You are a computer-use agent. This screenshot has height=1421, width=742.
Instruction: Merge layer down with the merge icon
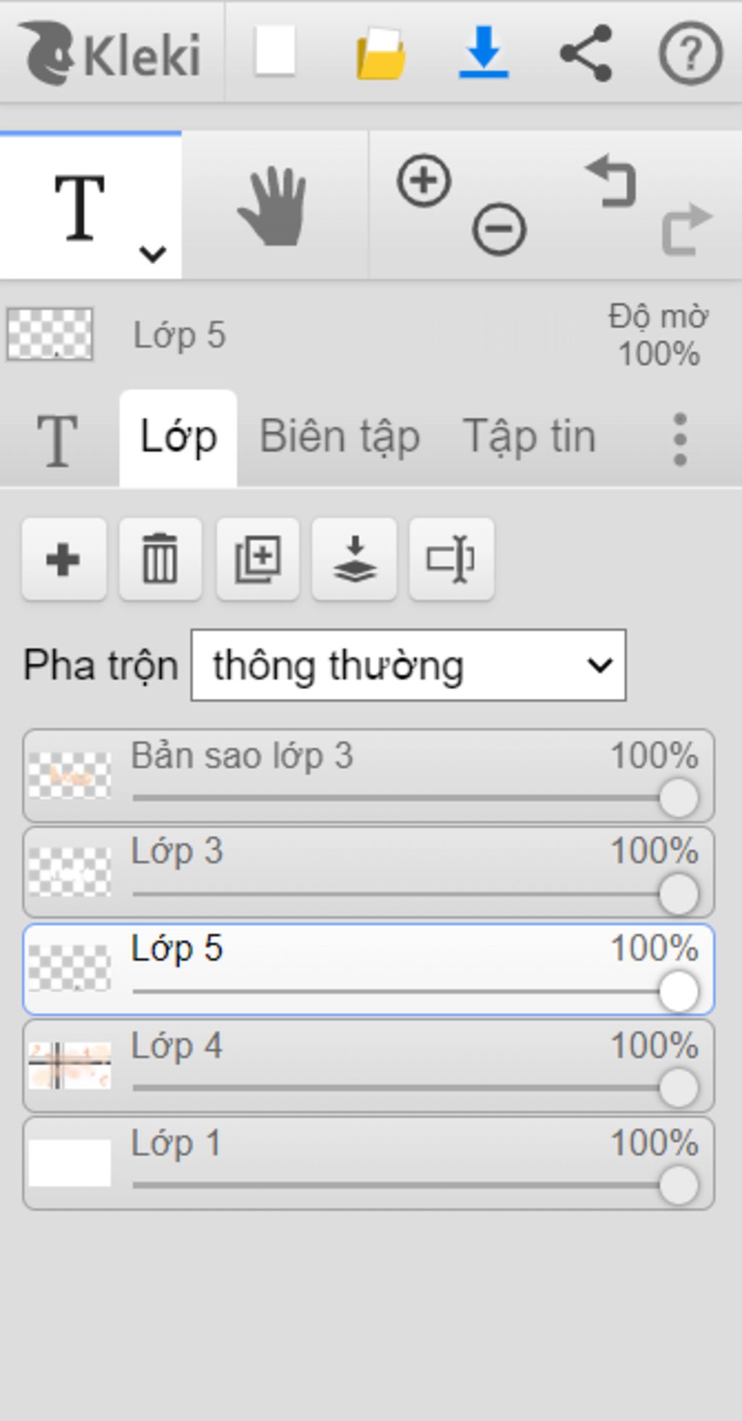pyautogui.click(x=354, y=559)
